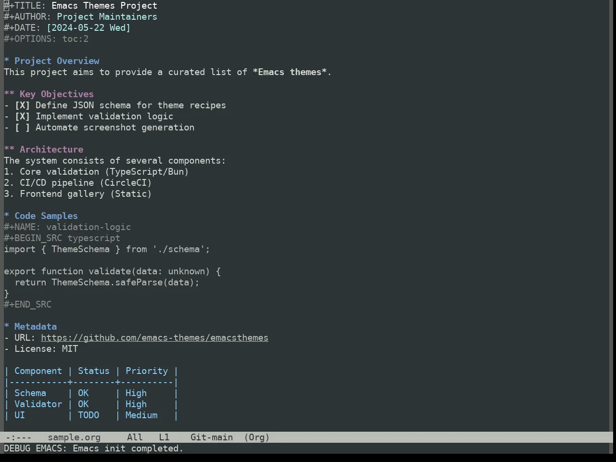
Task: Click the 'UI' table cell
Action: (x=20, y=415)
